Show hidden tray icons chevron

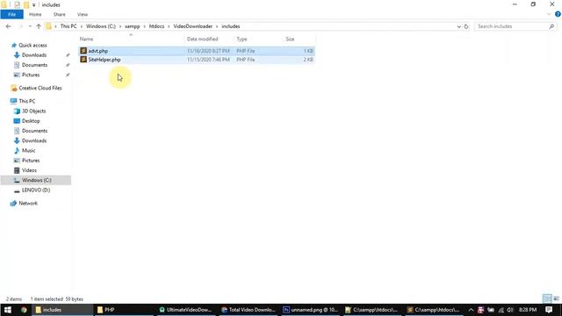471,310
